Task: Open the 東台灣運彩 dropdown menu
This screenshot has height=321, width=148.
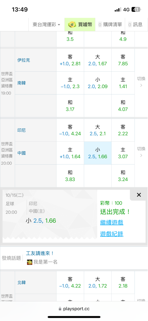Action: (x=46, y=25)
